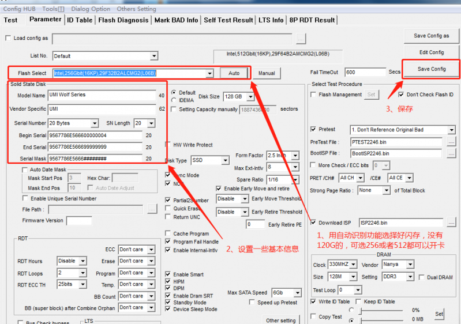Enable Cache Program checkbox
This screenshot has width=461, height=324.
[168, 233]
